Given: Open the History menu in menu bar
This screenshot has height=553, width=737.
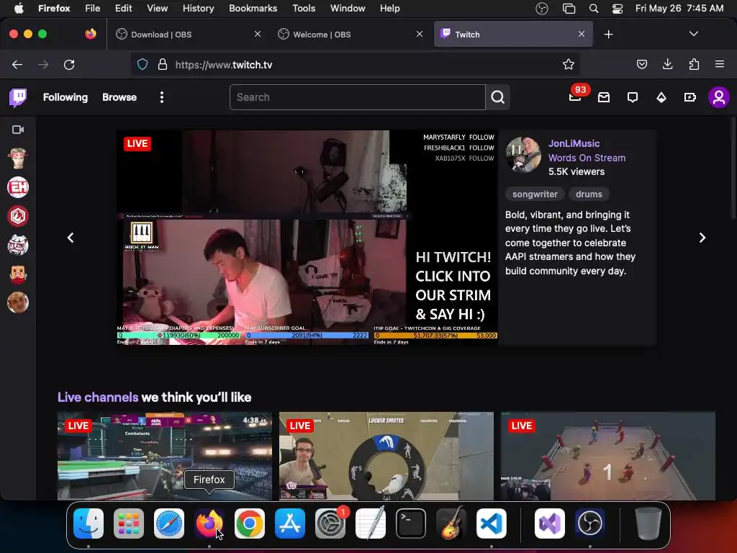Looking at the screenshot, I should (x=198, y=9).
